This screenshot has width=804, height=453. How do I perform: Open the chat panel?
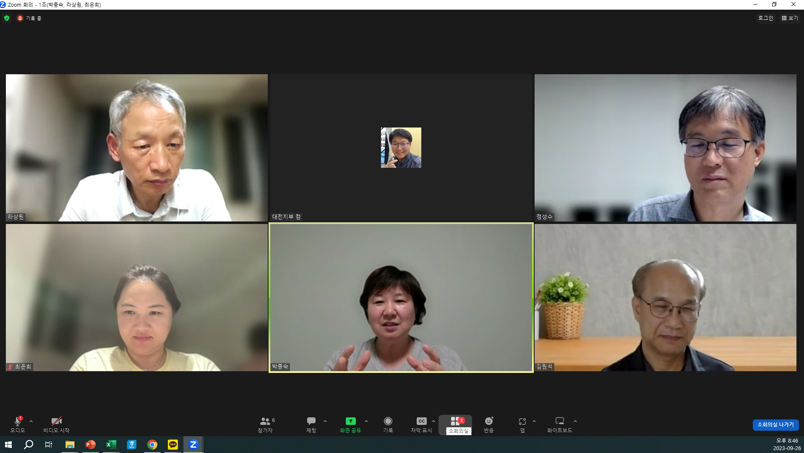[x=311, y=424]
